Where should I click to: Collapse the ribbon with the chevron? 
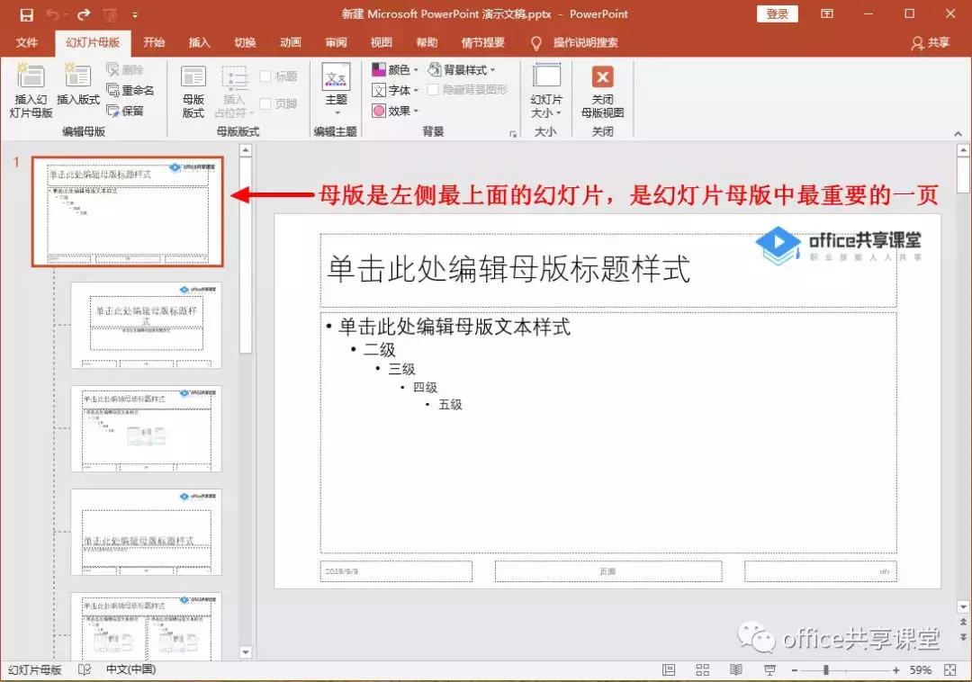click(x=958, y=133)
